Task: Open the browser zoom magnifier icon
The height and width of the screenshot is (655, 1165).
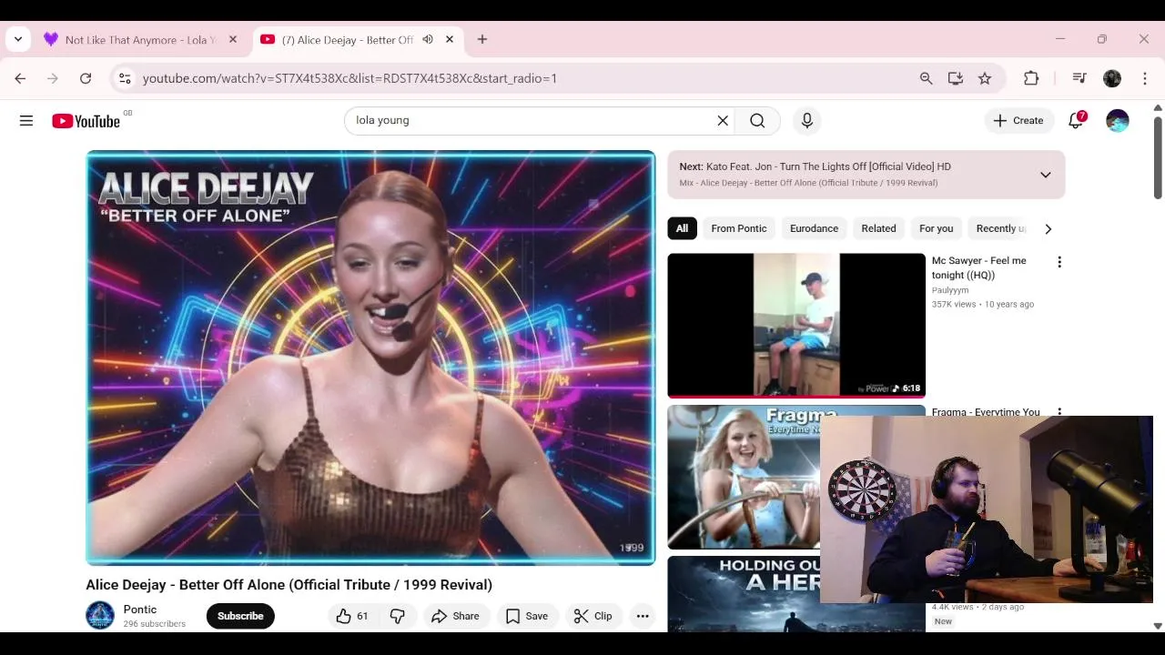Action: click(x=926, y=78)
